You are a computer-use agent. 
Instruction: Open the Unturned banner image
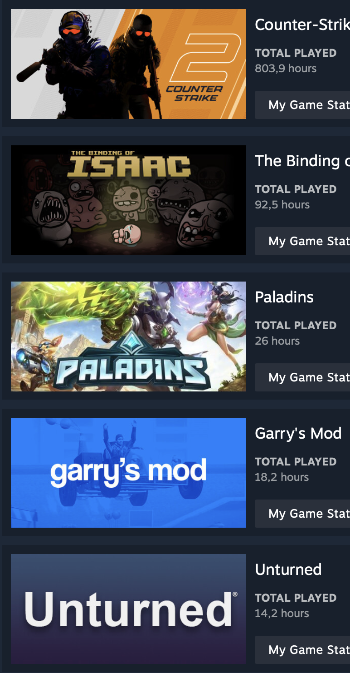(128, 609)
